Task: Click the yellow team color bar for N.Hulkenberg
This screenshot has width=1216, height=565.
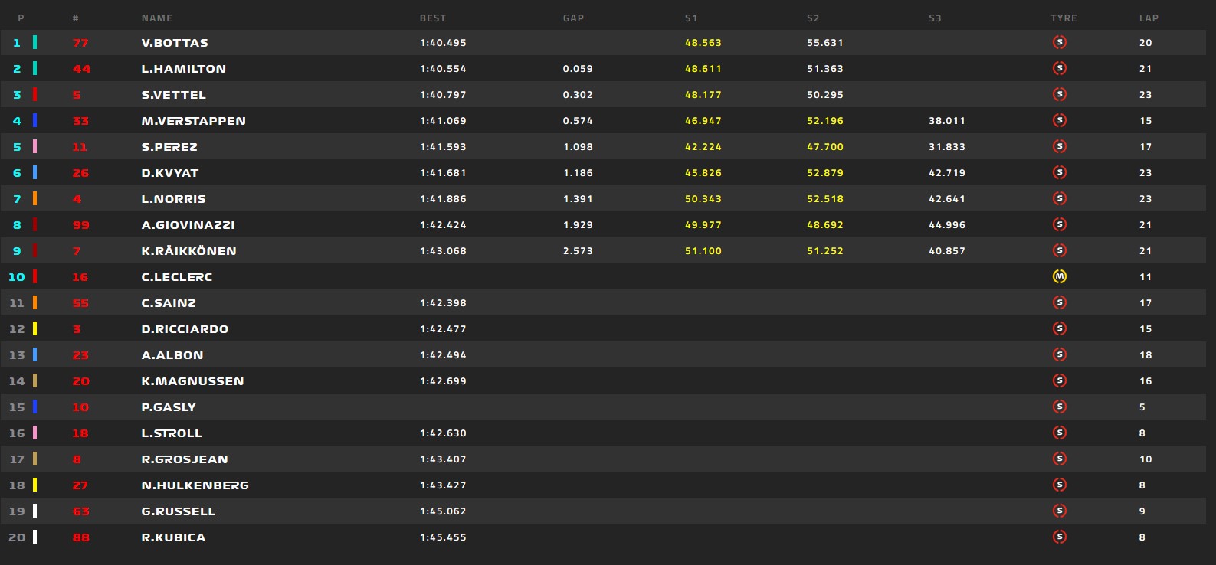Action: point(34,485)
